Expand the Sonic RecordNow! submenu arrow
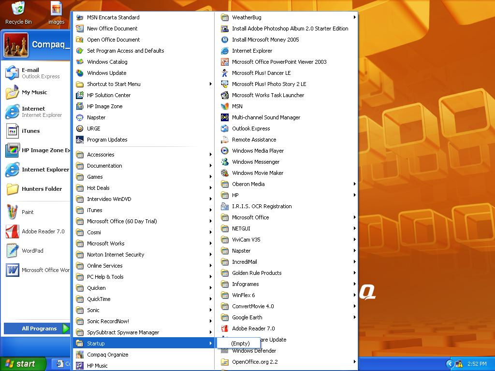Screen dimensions: 495x371 click(x=211, y=321)
